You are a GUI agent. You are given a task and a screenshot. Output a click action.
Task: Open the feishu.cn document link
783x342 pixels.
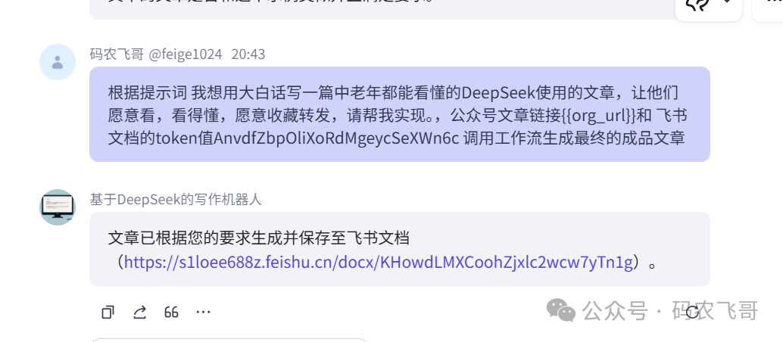pos(379,262)
